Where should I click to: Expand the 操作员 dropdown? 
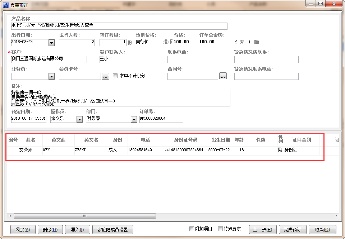pos(79,119)
